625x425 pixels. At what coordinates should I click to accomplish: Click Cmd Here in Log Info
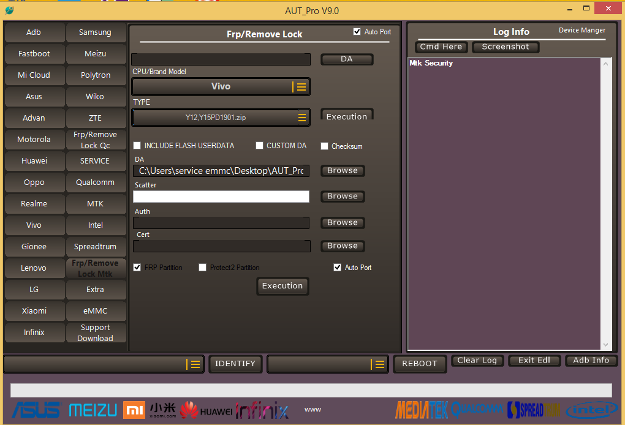441,47
